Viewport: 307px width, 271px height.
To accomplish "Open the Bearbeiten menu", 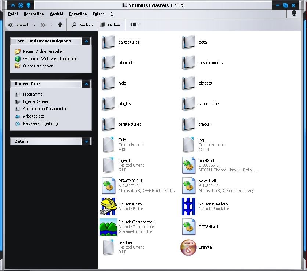I will click(x=34, y=14).
